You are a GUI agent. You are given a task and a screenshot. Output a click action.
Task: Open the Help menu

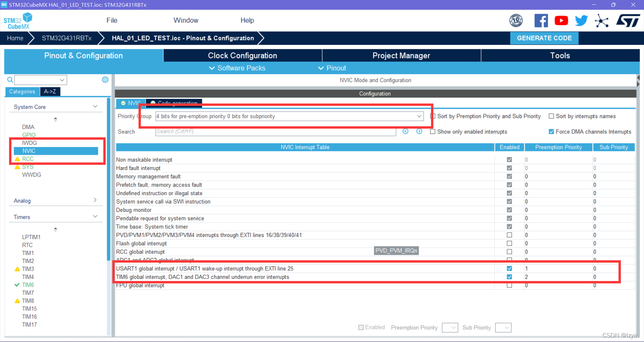point(247,20)
